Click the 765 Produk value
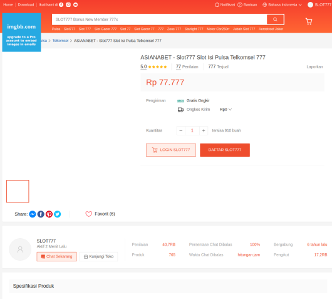Image resolution: width=332 pixels, height=299 pixels. (x=172, y=254)
